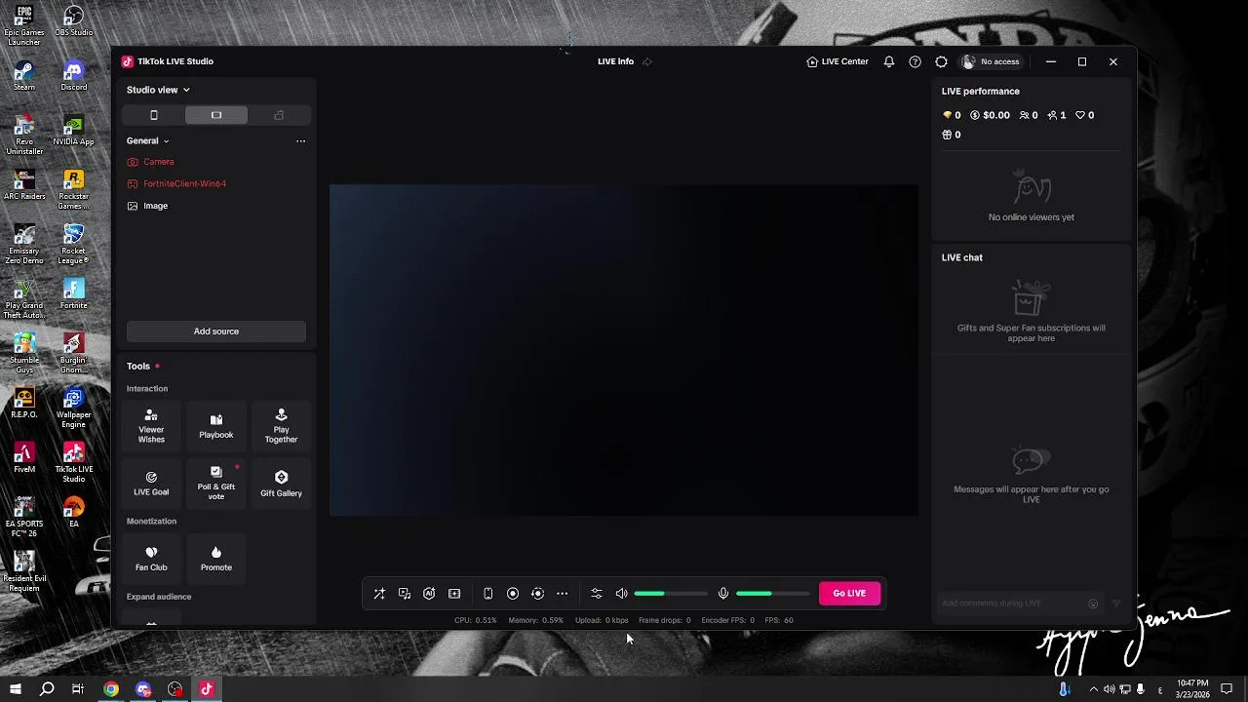Click the Discord desktop shortcut
Viewport: 1248px width, 702px height.
74,76
